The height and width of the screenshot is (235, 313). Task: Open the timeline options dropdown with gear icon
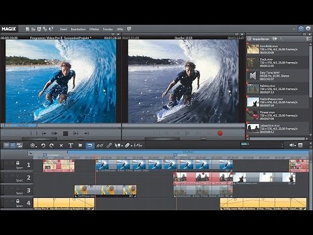pos(33,146)
